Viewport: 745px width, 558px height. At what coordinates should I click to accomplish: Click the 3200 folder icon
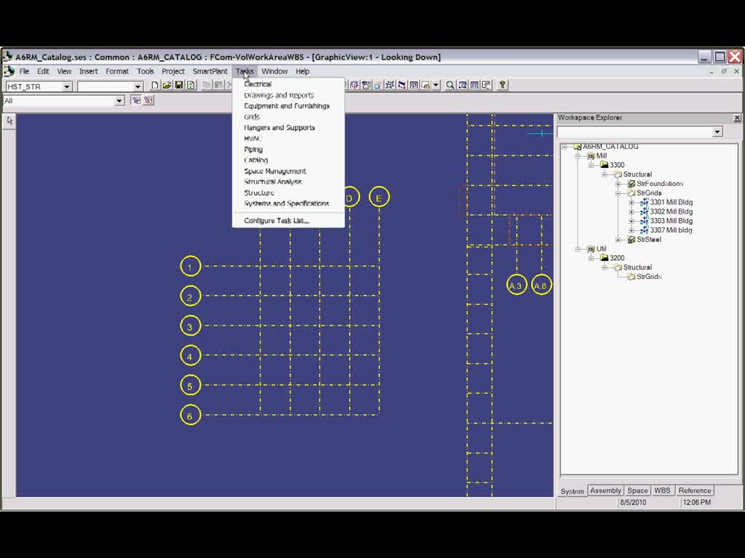[605, 258]
